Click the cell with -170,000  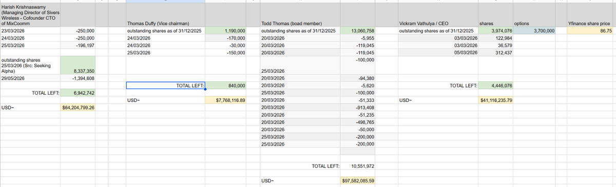226,38
